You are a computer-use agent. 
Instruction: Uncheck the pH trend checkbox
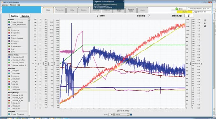[11, 49]
